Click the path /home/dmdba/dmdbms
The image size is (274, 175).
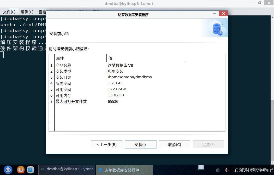coord(130,77)
